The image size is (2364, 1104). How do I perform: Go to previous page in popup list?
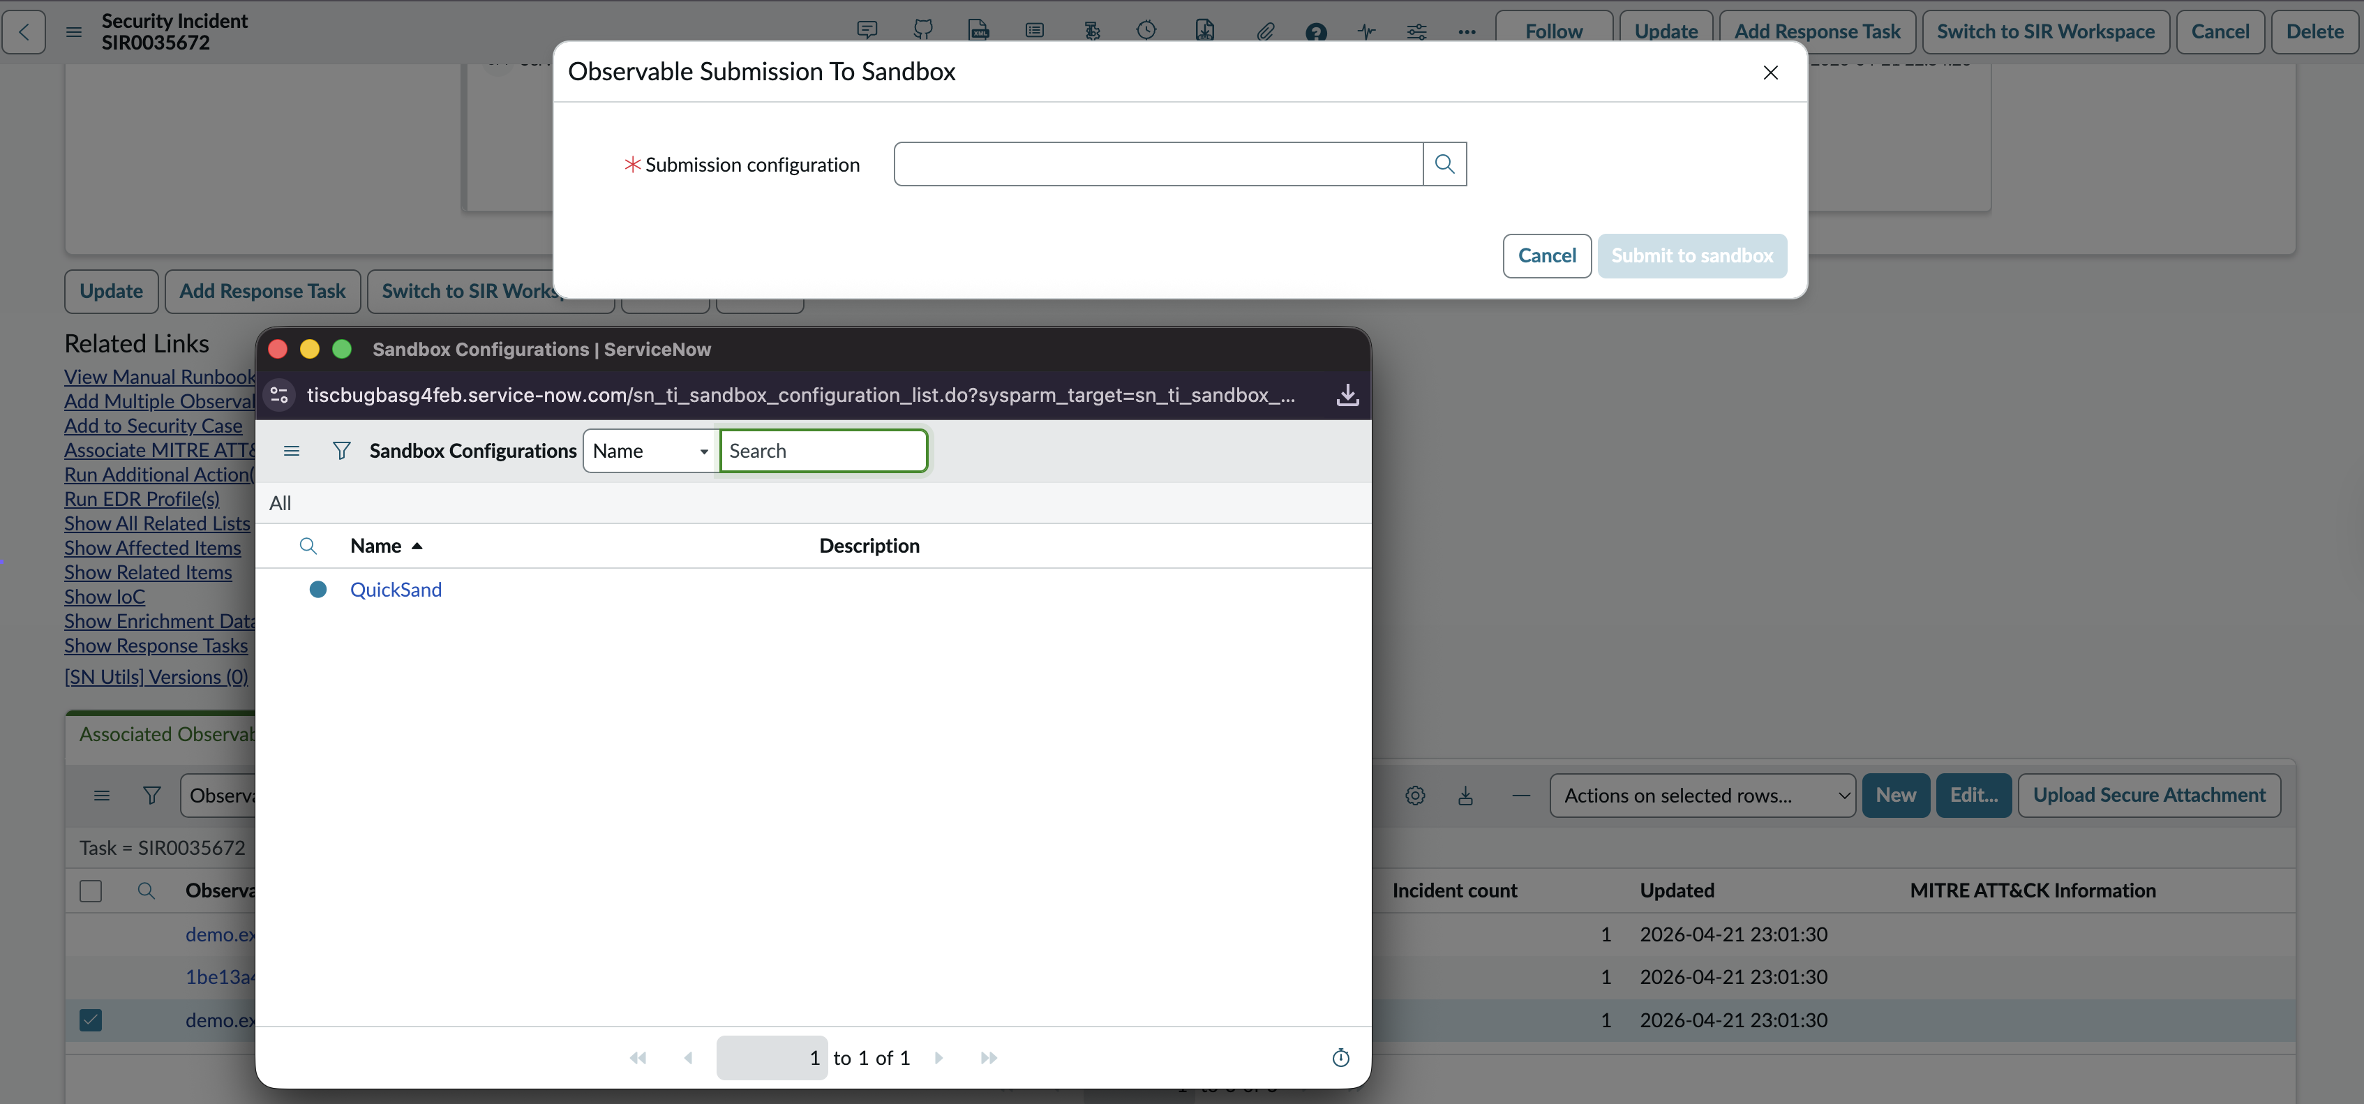(x=688, y=1058)
